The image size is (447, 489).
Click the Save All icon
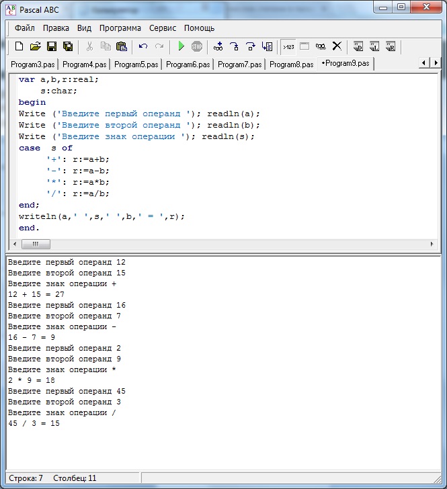tap(67, 46)
